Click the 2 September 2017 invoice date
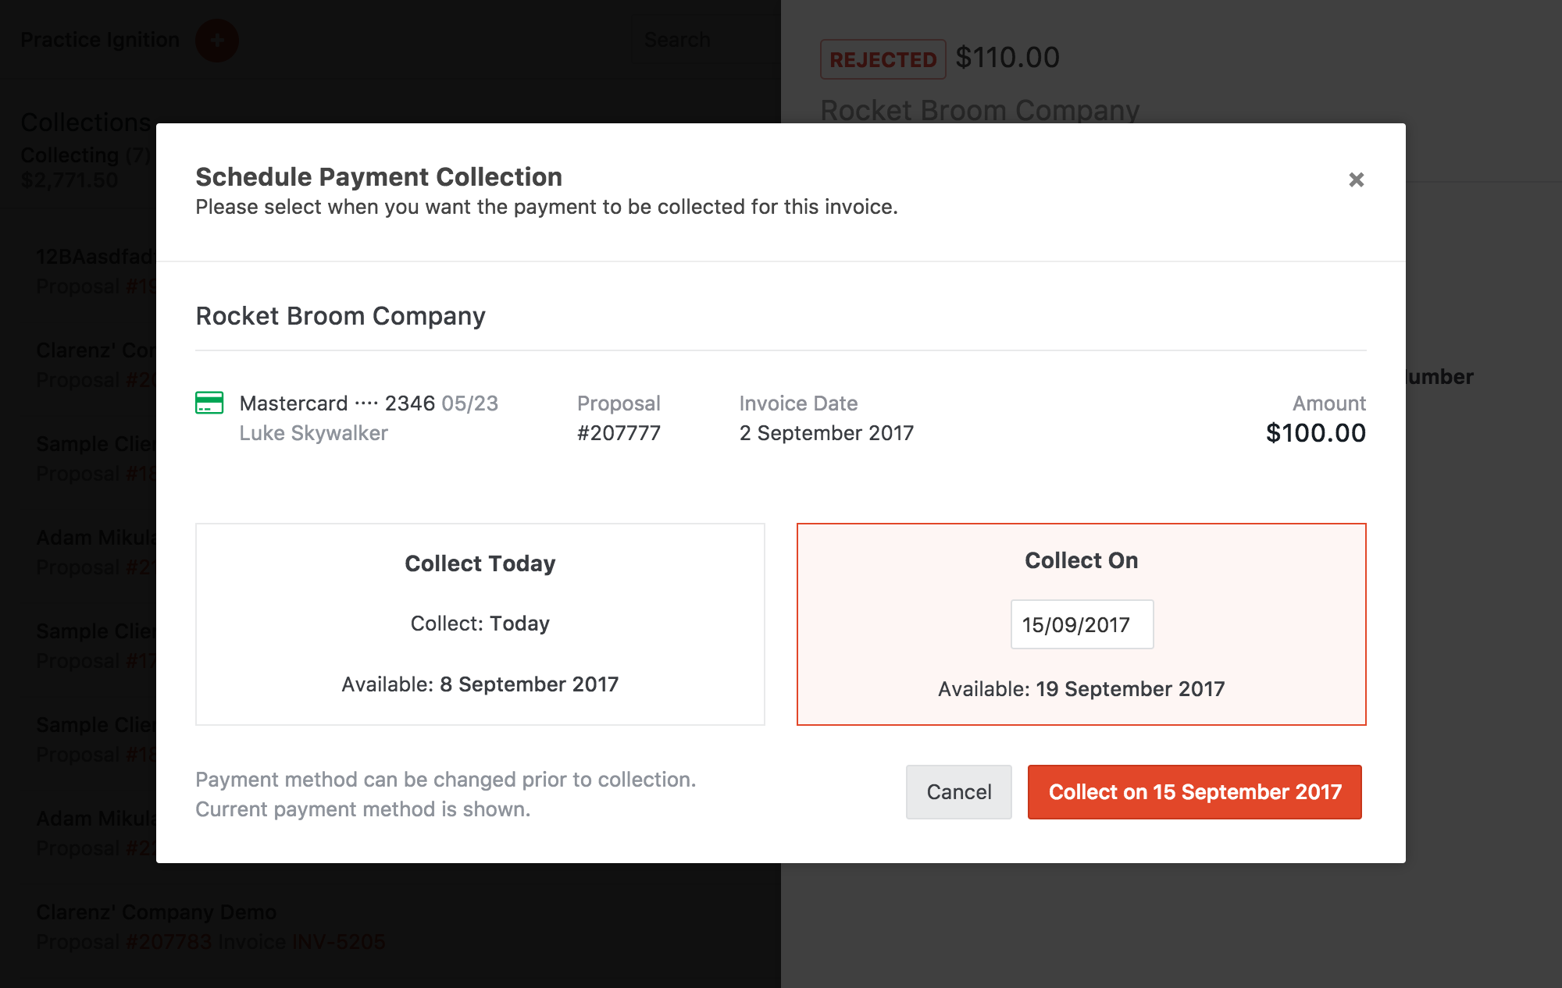Screen dimensions: 1562x988 click(826, 433)
